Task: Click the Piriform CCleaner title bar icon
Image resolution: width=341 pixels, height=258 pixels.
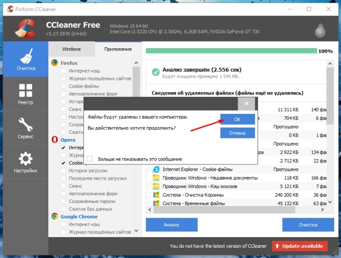Action: pyautogui.click(x=10, y=9)
